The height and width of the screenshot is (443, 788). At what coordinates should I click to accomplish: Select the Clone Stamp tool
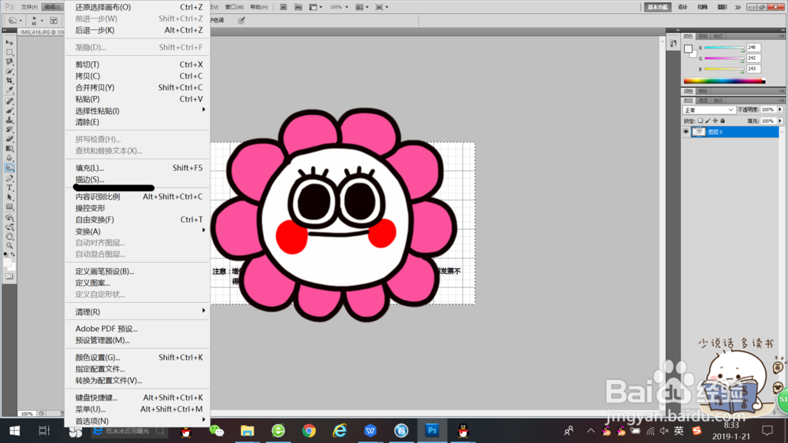point(9,120)
